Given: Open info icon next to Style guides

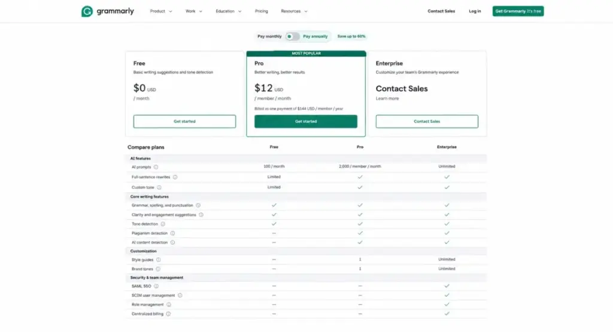Looking at the screenshot, I should coord(158,260).
